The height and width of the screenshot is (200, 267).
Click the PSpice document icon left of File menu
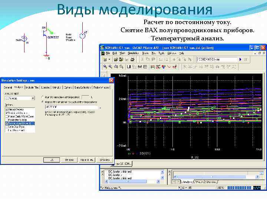(x=103, y=53)
